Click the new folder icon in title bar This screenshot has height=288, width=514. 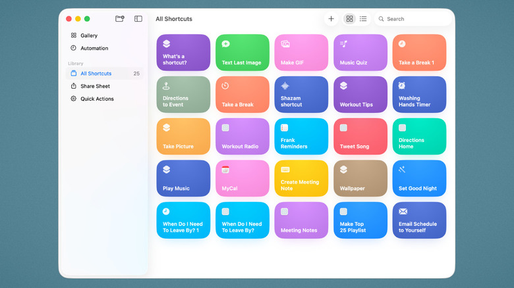pyautogui.click(x=120, y=18)
